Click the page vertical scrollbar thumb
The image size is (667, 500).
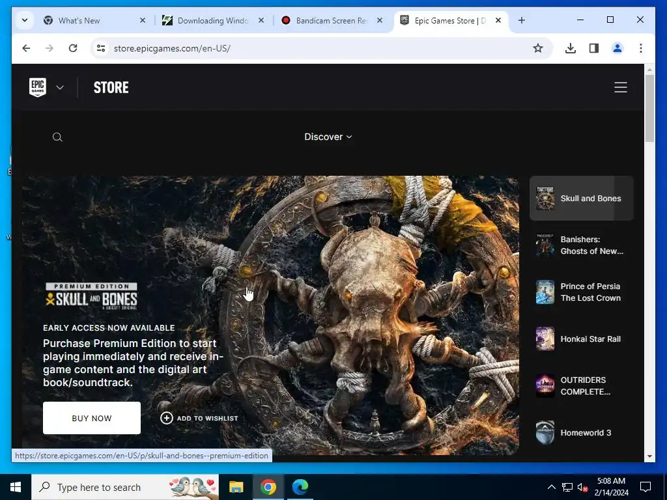(649, 109)
